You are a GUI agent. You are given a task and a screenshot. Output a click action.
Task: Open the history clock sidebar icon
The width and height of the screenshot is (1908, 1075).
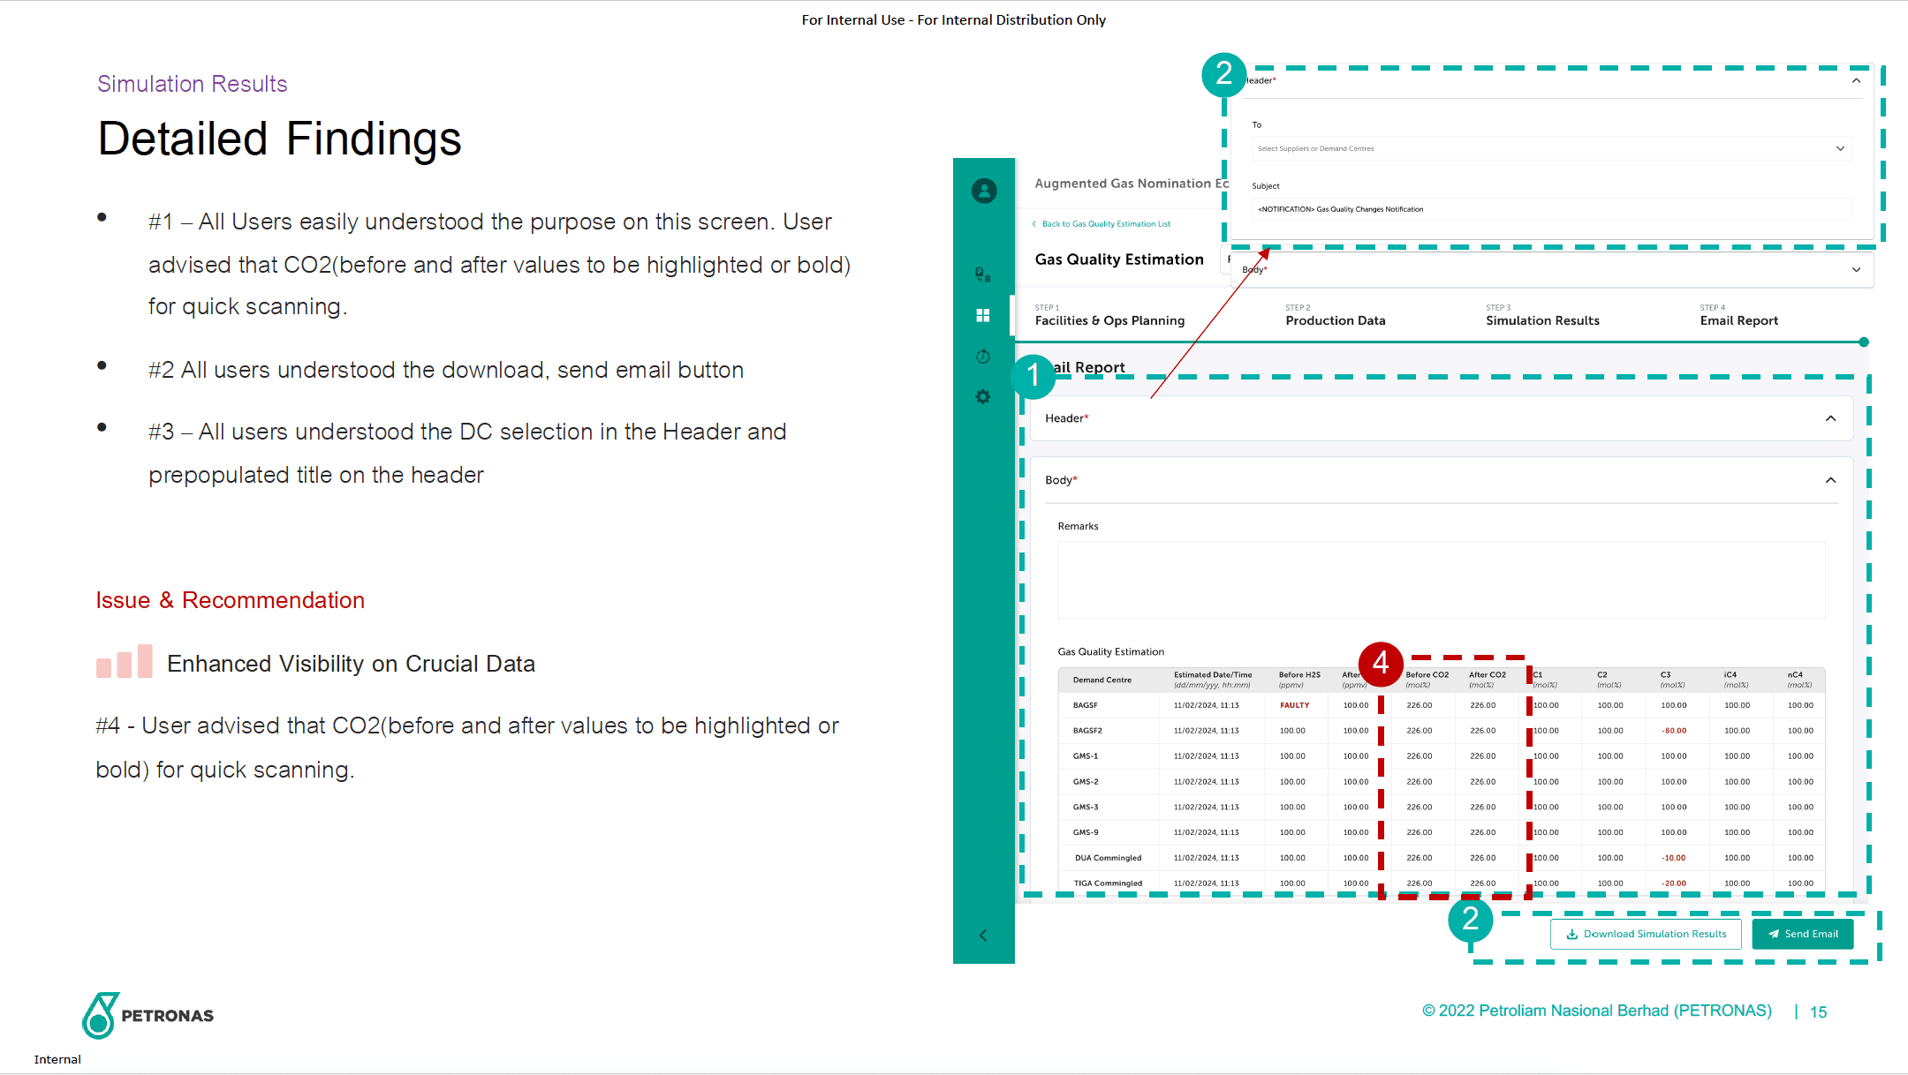(982, 357)
